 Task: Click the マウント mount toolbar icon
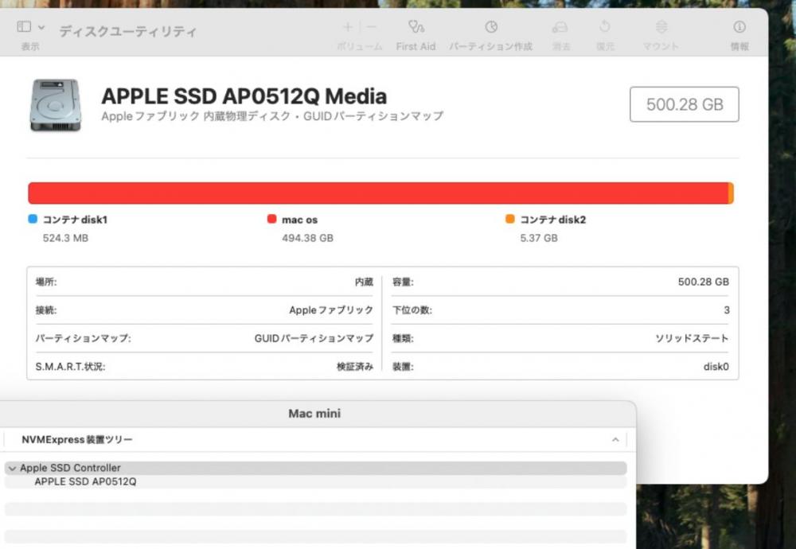click(x=661, y=26)
